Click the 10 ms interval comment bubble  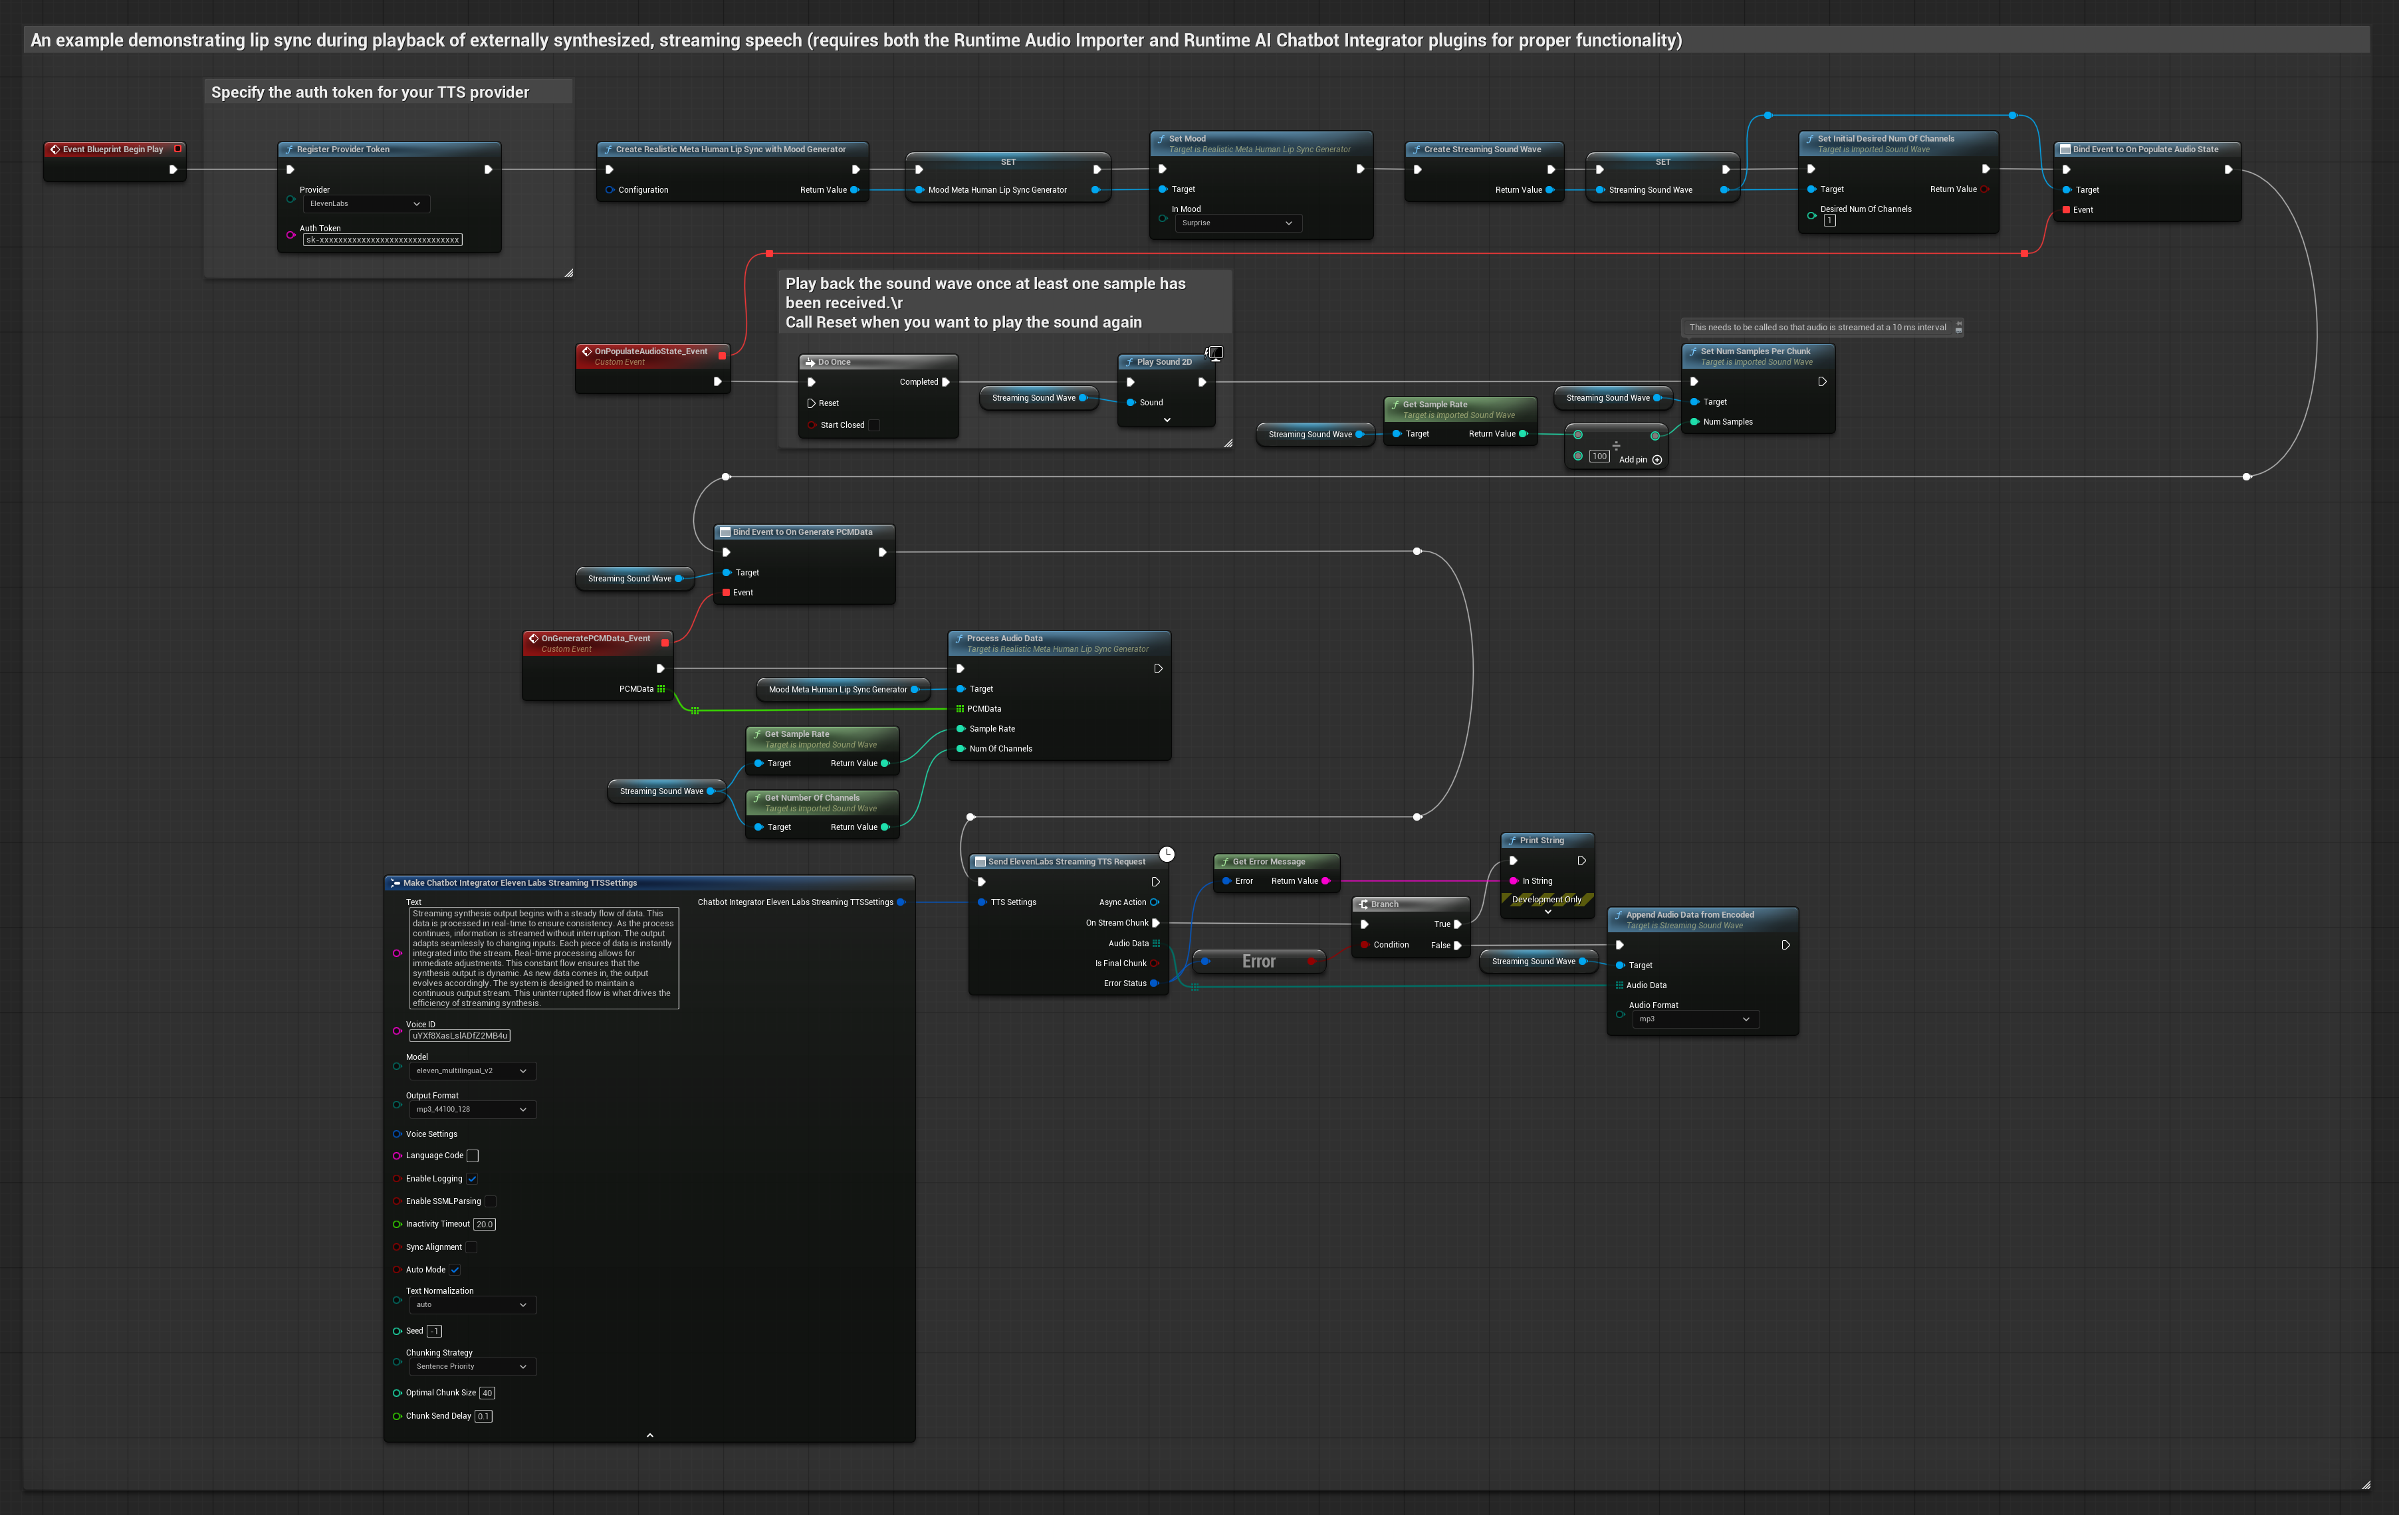pyautogui.click(x=1817, y=328)
